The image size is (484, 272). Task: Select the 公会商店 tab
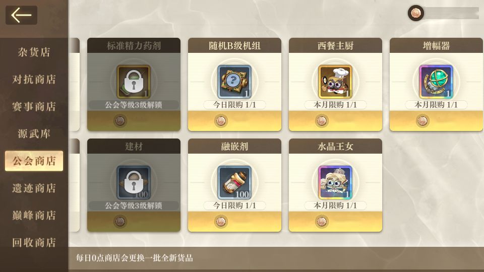pyautogui.click(x=34, y=161)
